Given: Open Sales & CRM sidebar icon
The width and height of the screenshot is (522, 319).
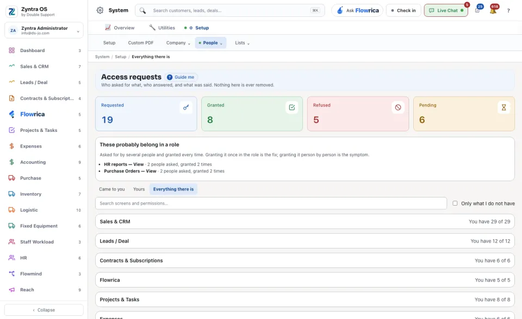Looking at the screenshot, I should [11, 66].
